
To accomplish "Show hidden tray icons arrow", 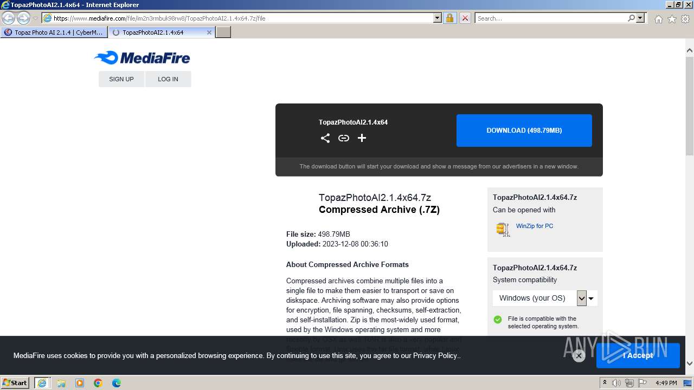I will [x=605, y=382].
